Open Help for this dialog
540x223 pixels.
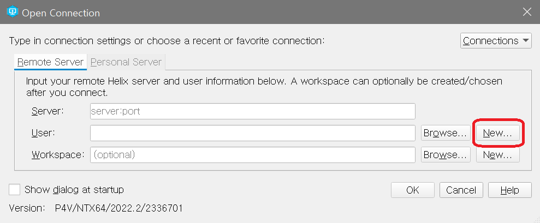click(x=509, y=190)
